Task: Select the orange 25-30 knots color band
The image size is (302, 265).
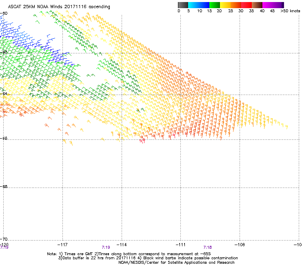Action: [236, 5]
